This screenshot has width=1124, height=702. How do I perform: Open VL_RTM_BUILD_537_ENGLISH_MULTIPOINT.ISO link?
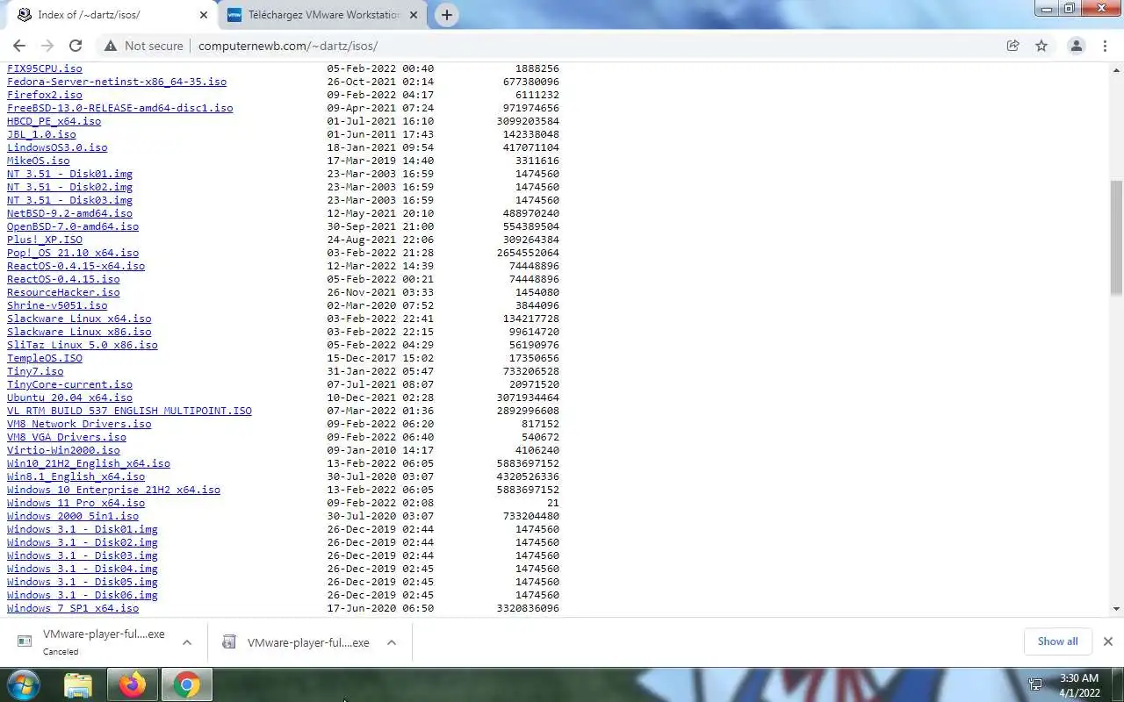coord(129,411)
